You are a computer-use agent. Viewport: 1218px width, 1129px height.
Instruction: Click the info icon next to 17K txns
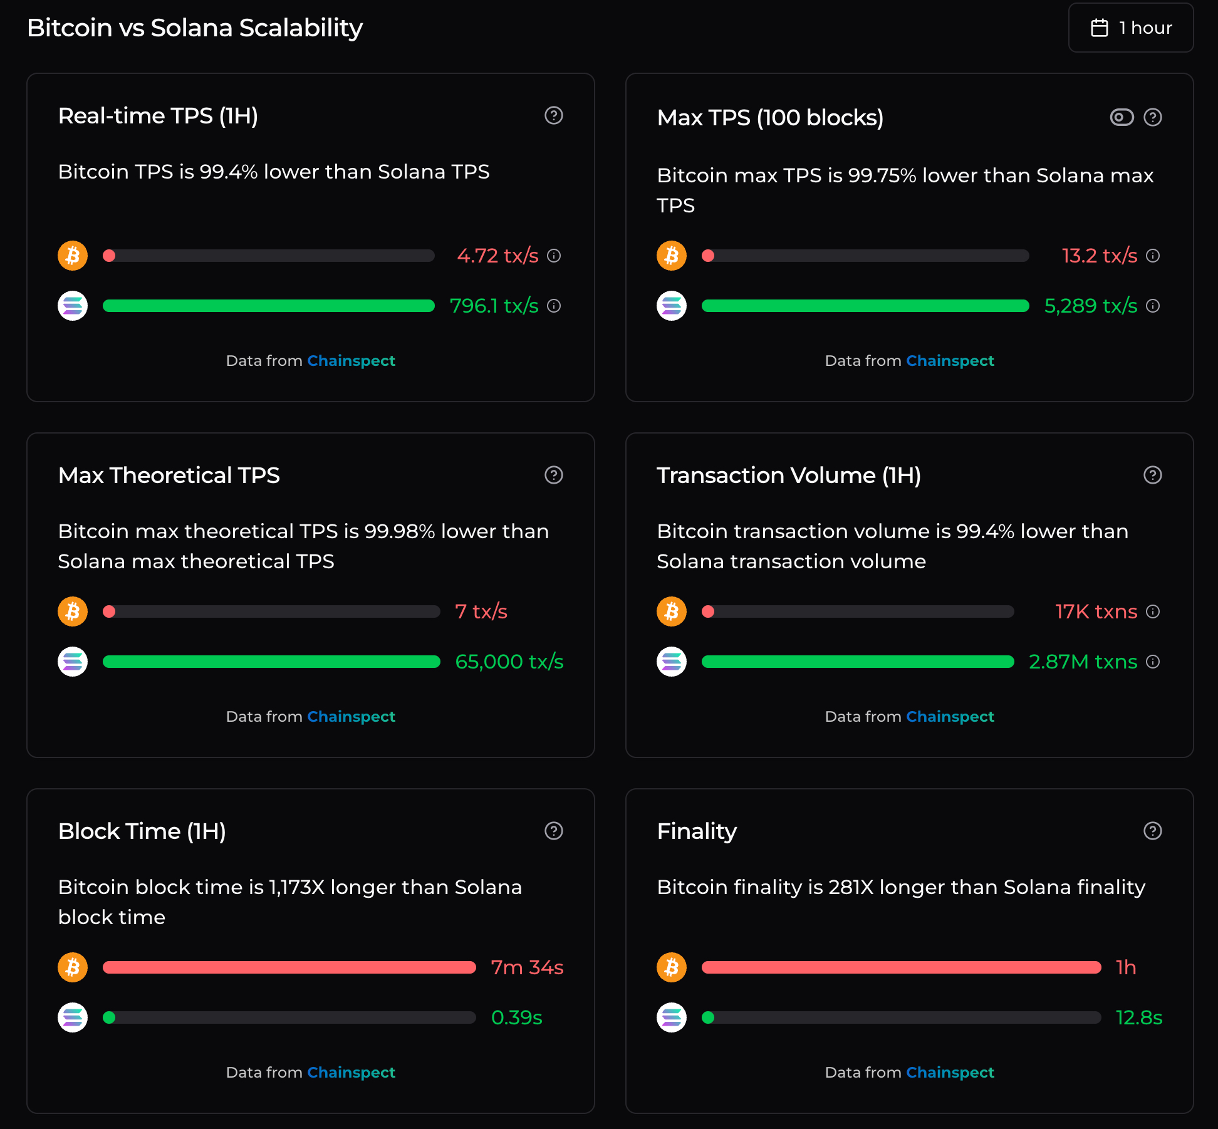click(1153, 611)
